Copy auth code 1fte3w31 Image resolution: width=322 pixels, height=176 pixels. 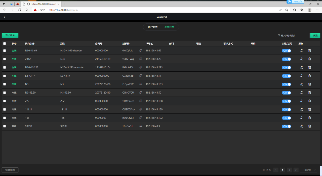(x=141, y=126)
